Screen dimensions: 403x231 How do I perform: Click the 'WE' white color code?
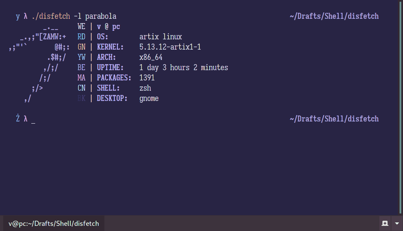tap(81, 27)
